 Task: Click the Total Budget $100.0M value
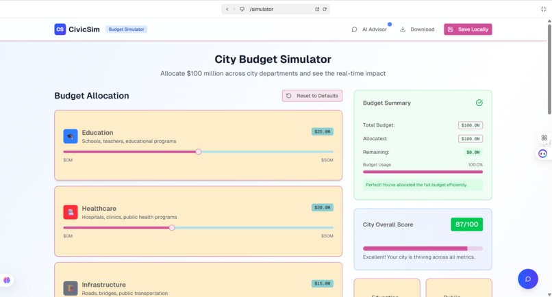coord(471,125)
